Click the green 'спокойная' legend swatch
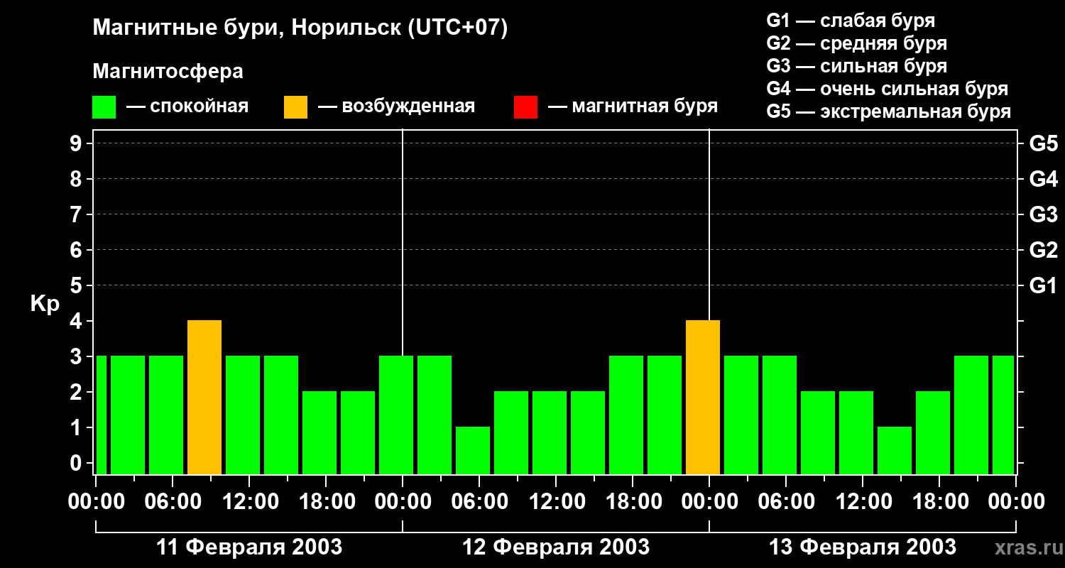 [104, 107]
